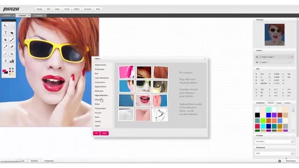Choose the Blur filter category
Viewport: 299px width, 168px height.
(97, 74)
